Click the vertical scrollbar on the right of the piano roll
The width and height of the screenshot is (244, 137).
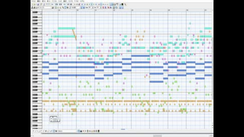212,68
